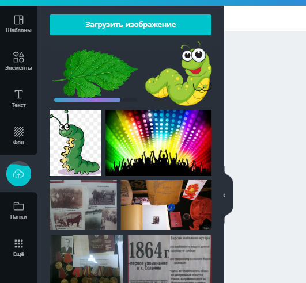306x283 pixels.
Task: Open the Ещё more apps grid
Action: coord(18,248)
